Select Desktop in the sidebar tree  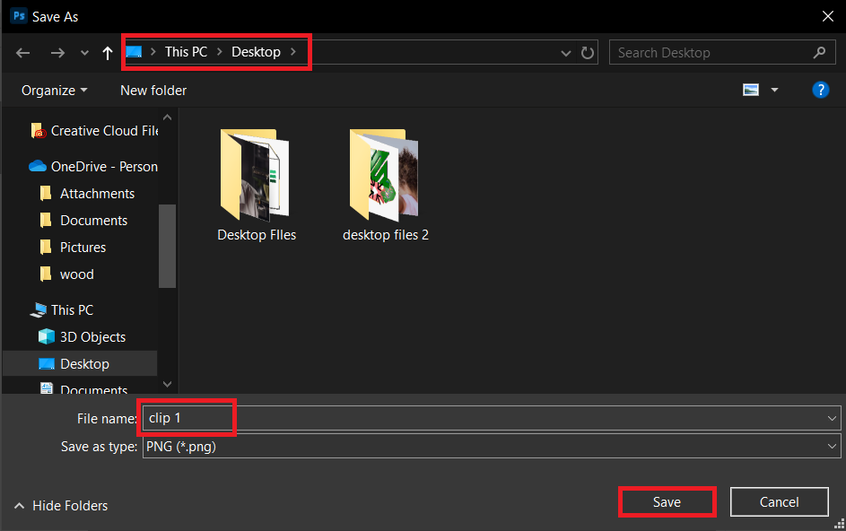[x=84, y=363]
